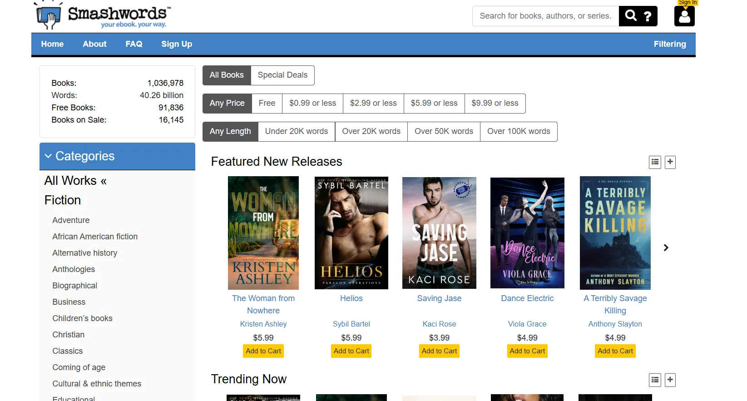Show next featured books with right arrow

666,248
